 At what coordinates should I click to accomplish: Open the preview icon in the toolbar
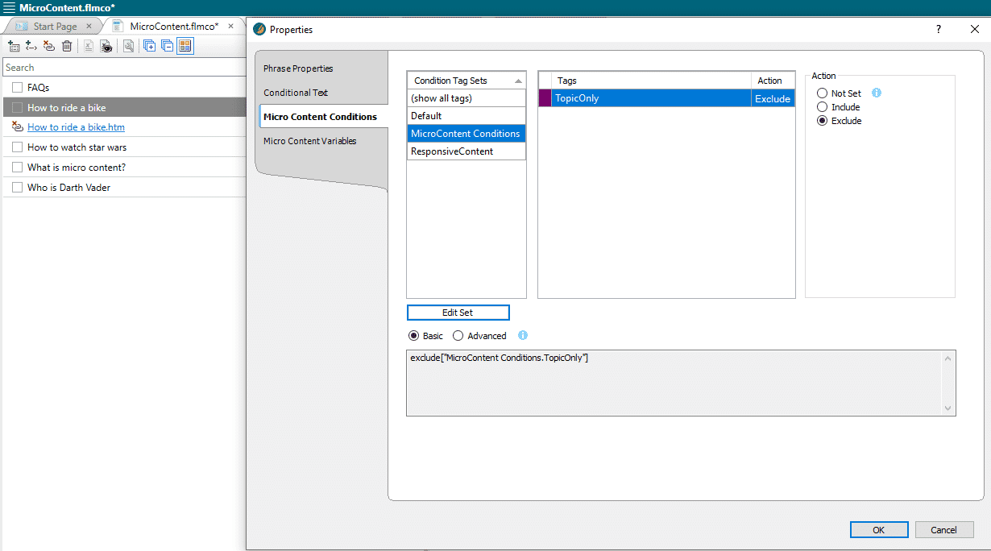coord(106,46)
